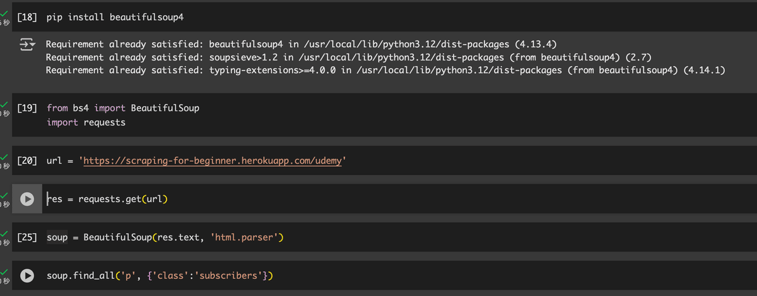757x296 pixels.
Task: Click execution count [19] of import cell
Action: point(27,108)
